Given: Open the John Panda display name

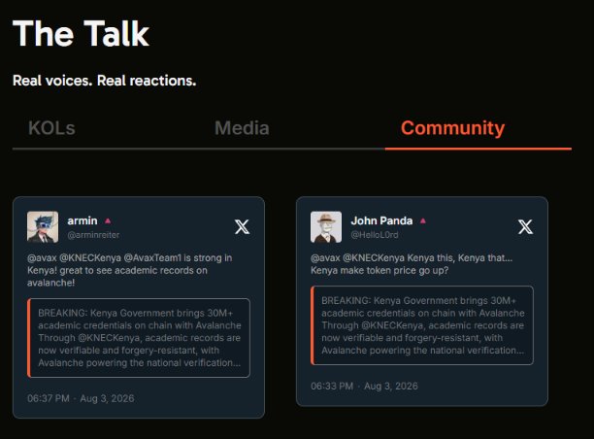Looking at the screenshot, I should (x=381, y=220).
